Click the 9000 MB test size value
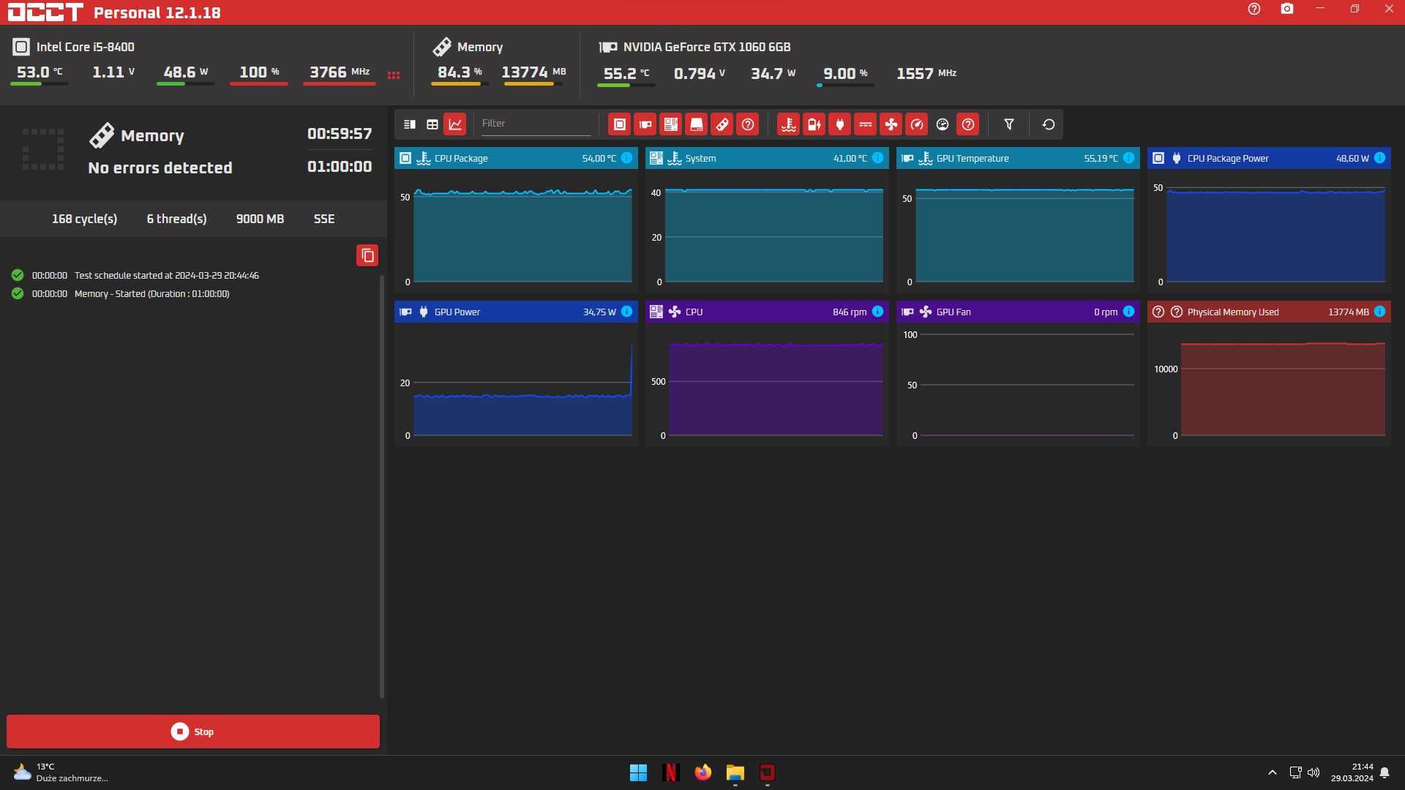1405x790 pixels. [260, 219]
